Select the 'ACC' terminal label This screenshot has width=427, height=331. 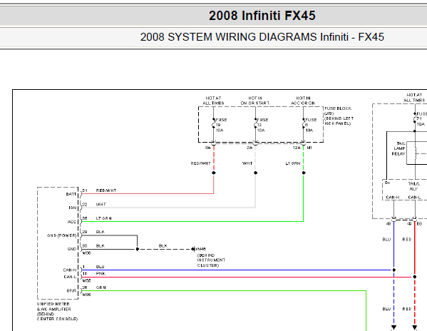click(71, 222)
